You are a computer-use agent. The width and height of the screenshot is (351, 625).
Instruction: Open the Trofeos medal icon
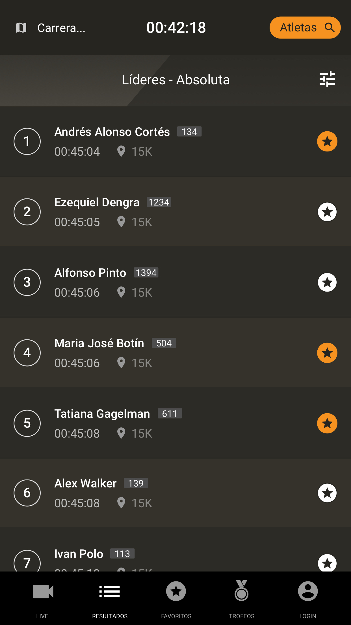pos(242,591)
